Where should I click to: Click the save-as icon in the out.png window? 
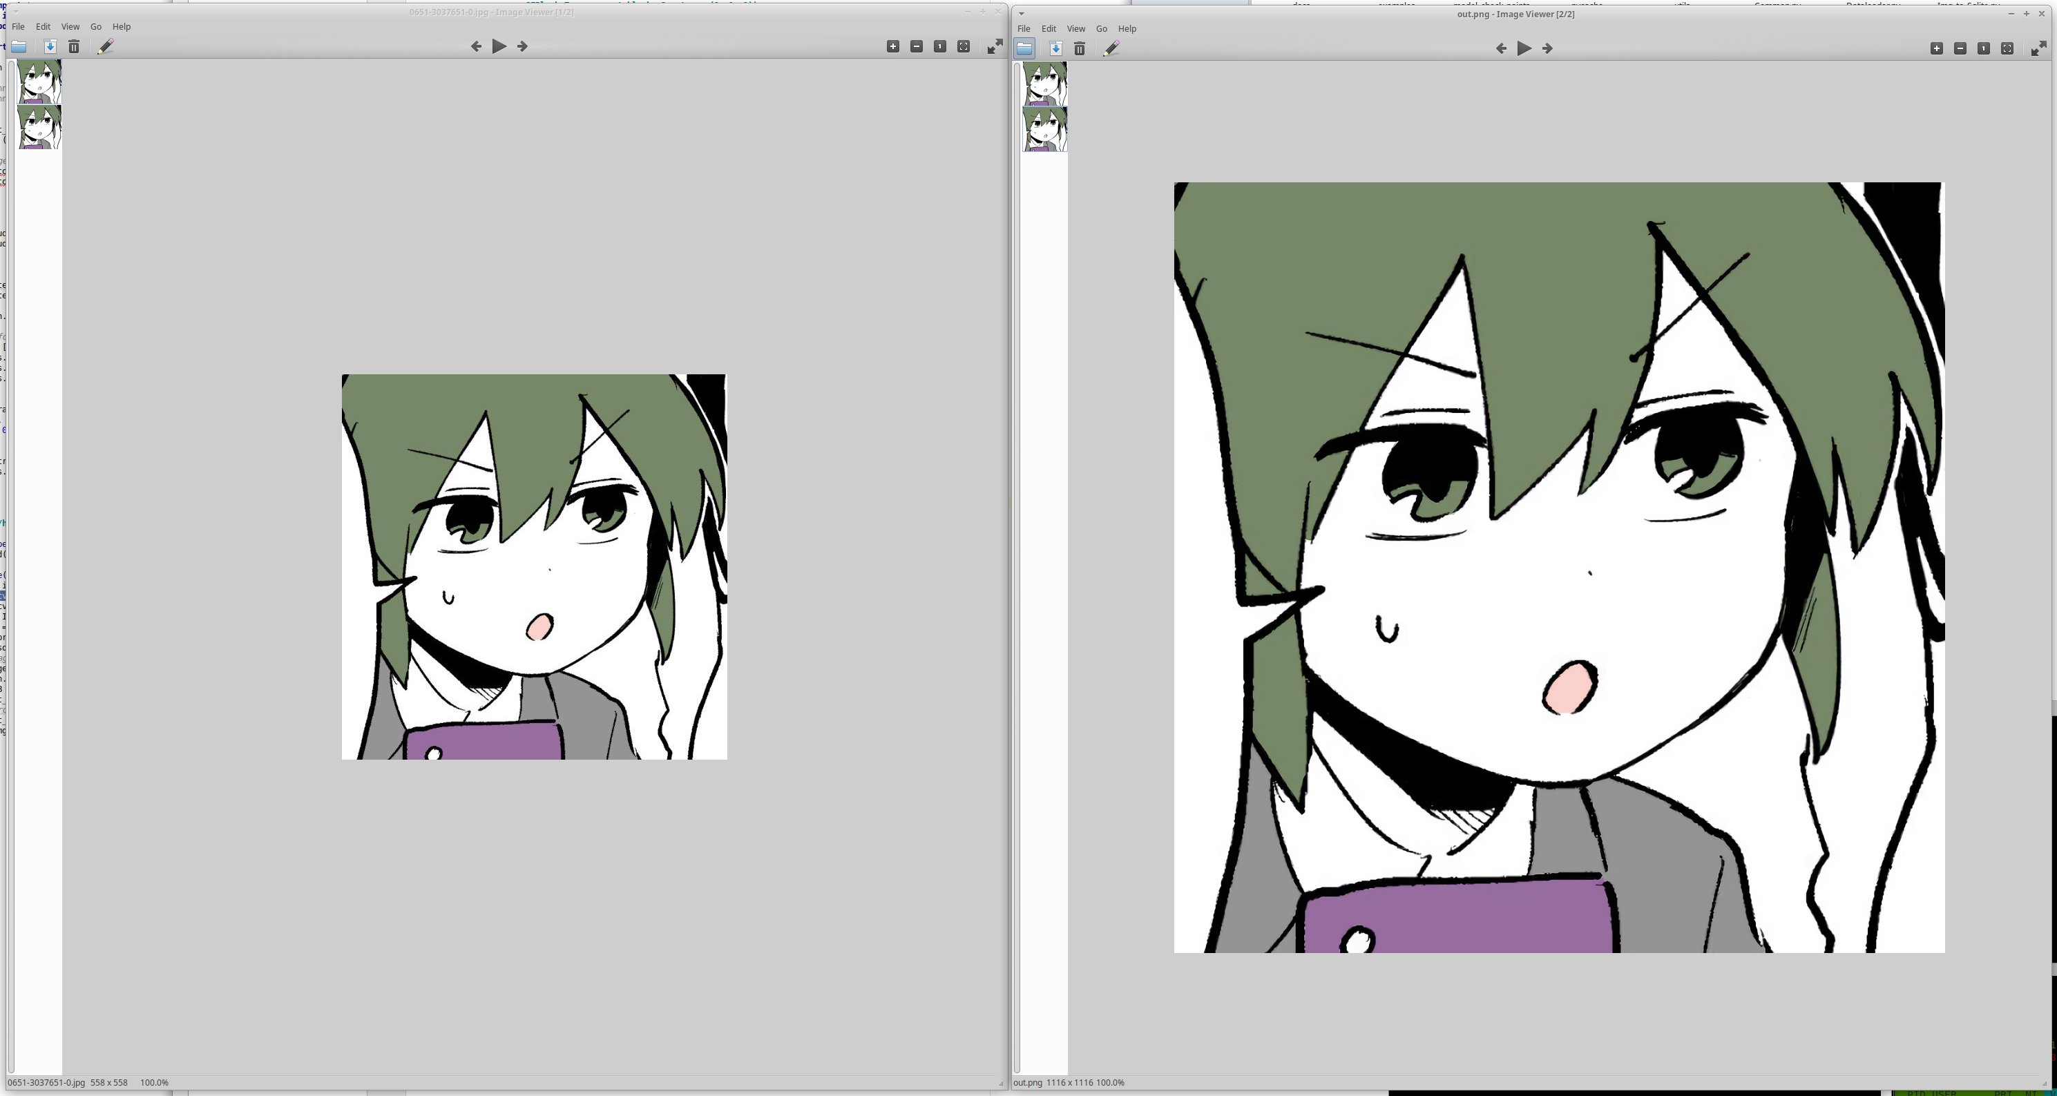click(x=1055, y=49)
